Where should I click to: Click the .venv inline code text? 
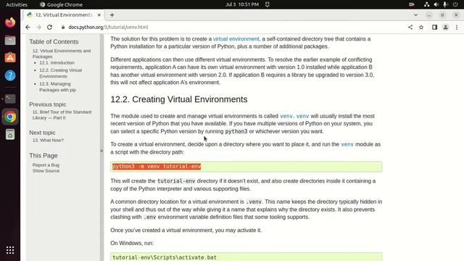[254, 202]
